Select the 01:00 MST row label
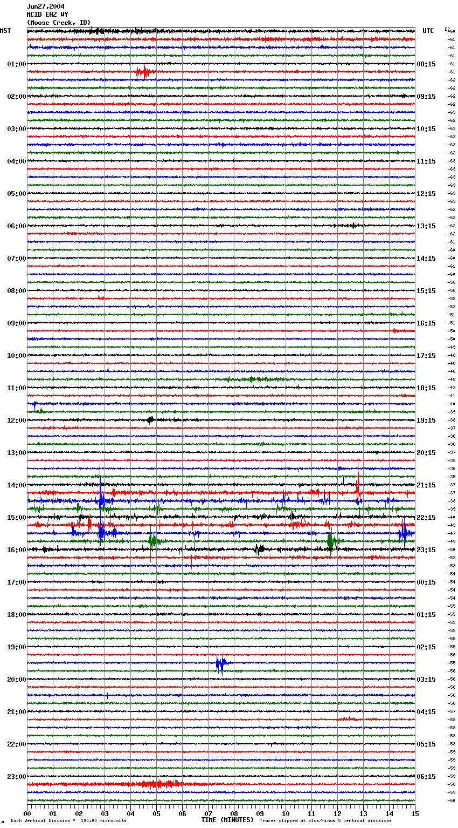 (17, 64)
